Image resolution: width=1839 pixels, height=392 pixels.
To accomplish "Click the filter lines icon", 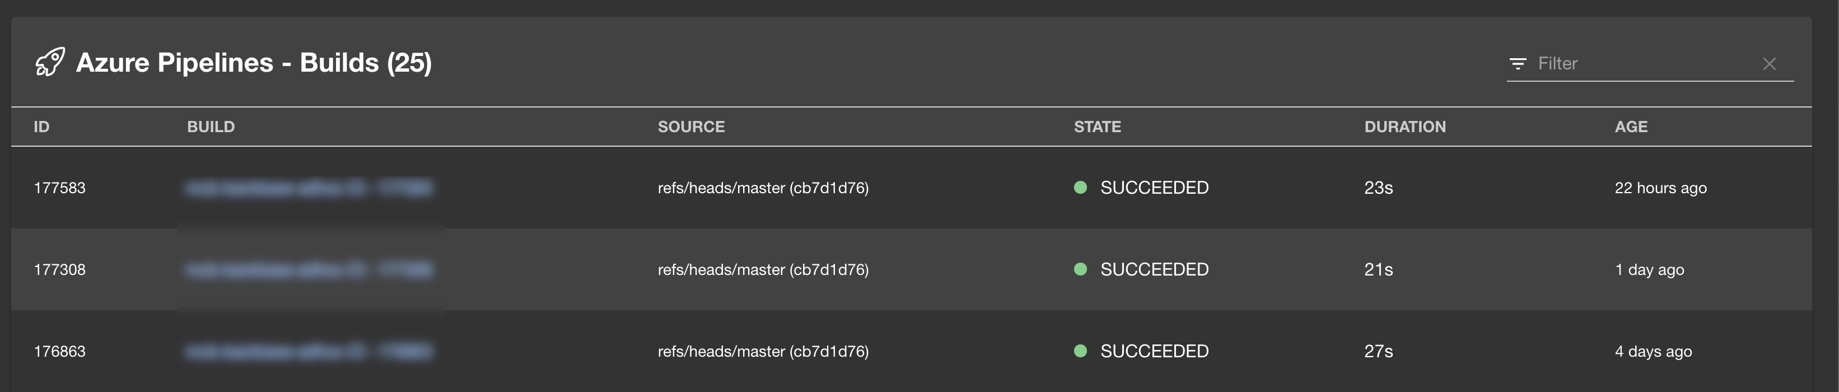I will coord(1518,63).
